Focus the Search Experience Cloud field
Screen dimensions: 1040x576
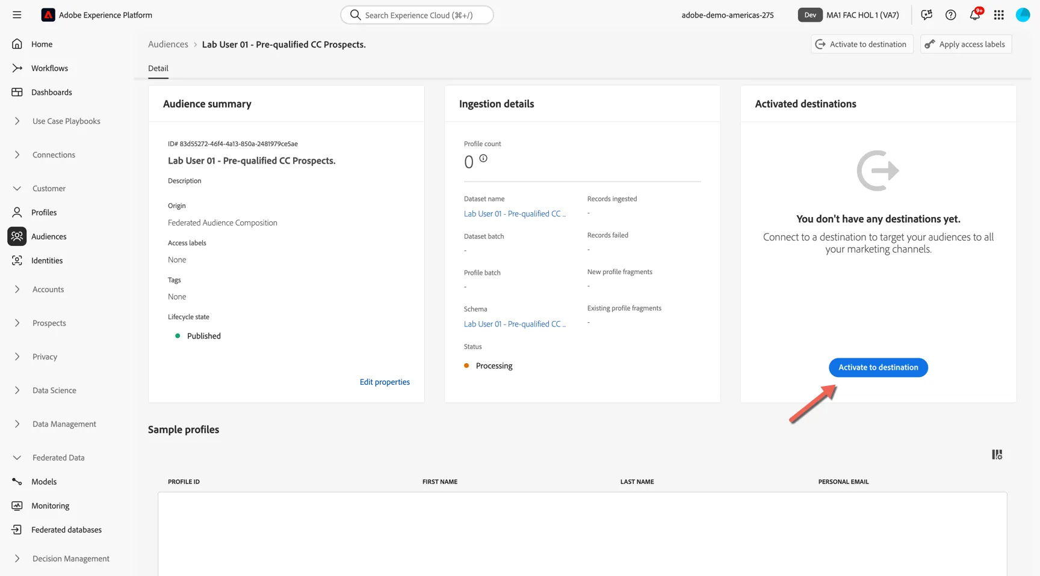coord(417,15)
